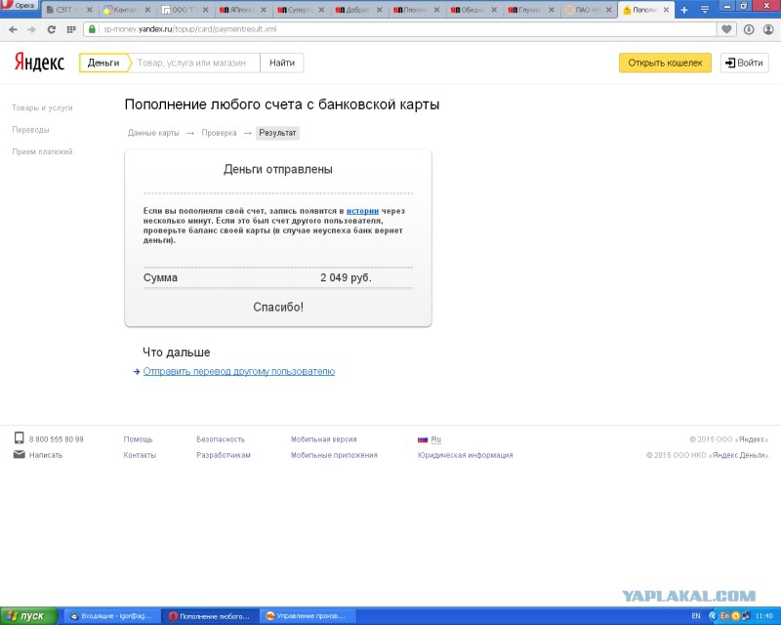781x625 pixels.
Task: Open the Windows пуск start button
Action: [x=29, y=616]
